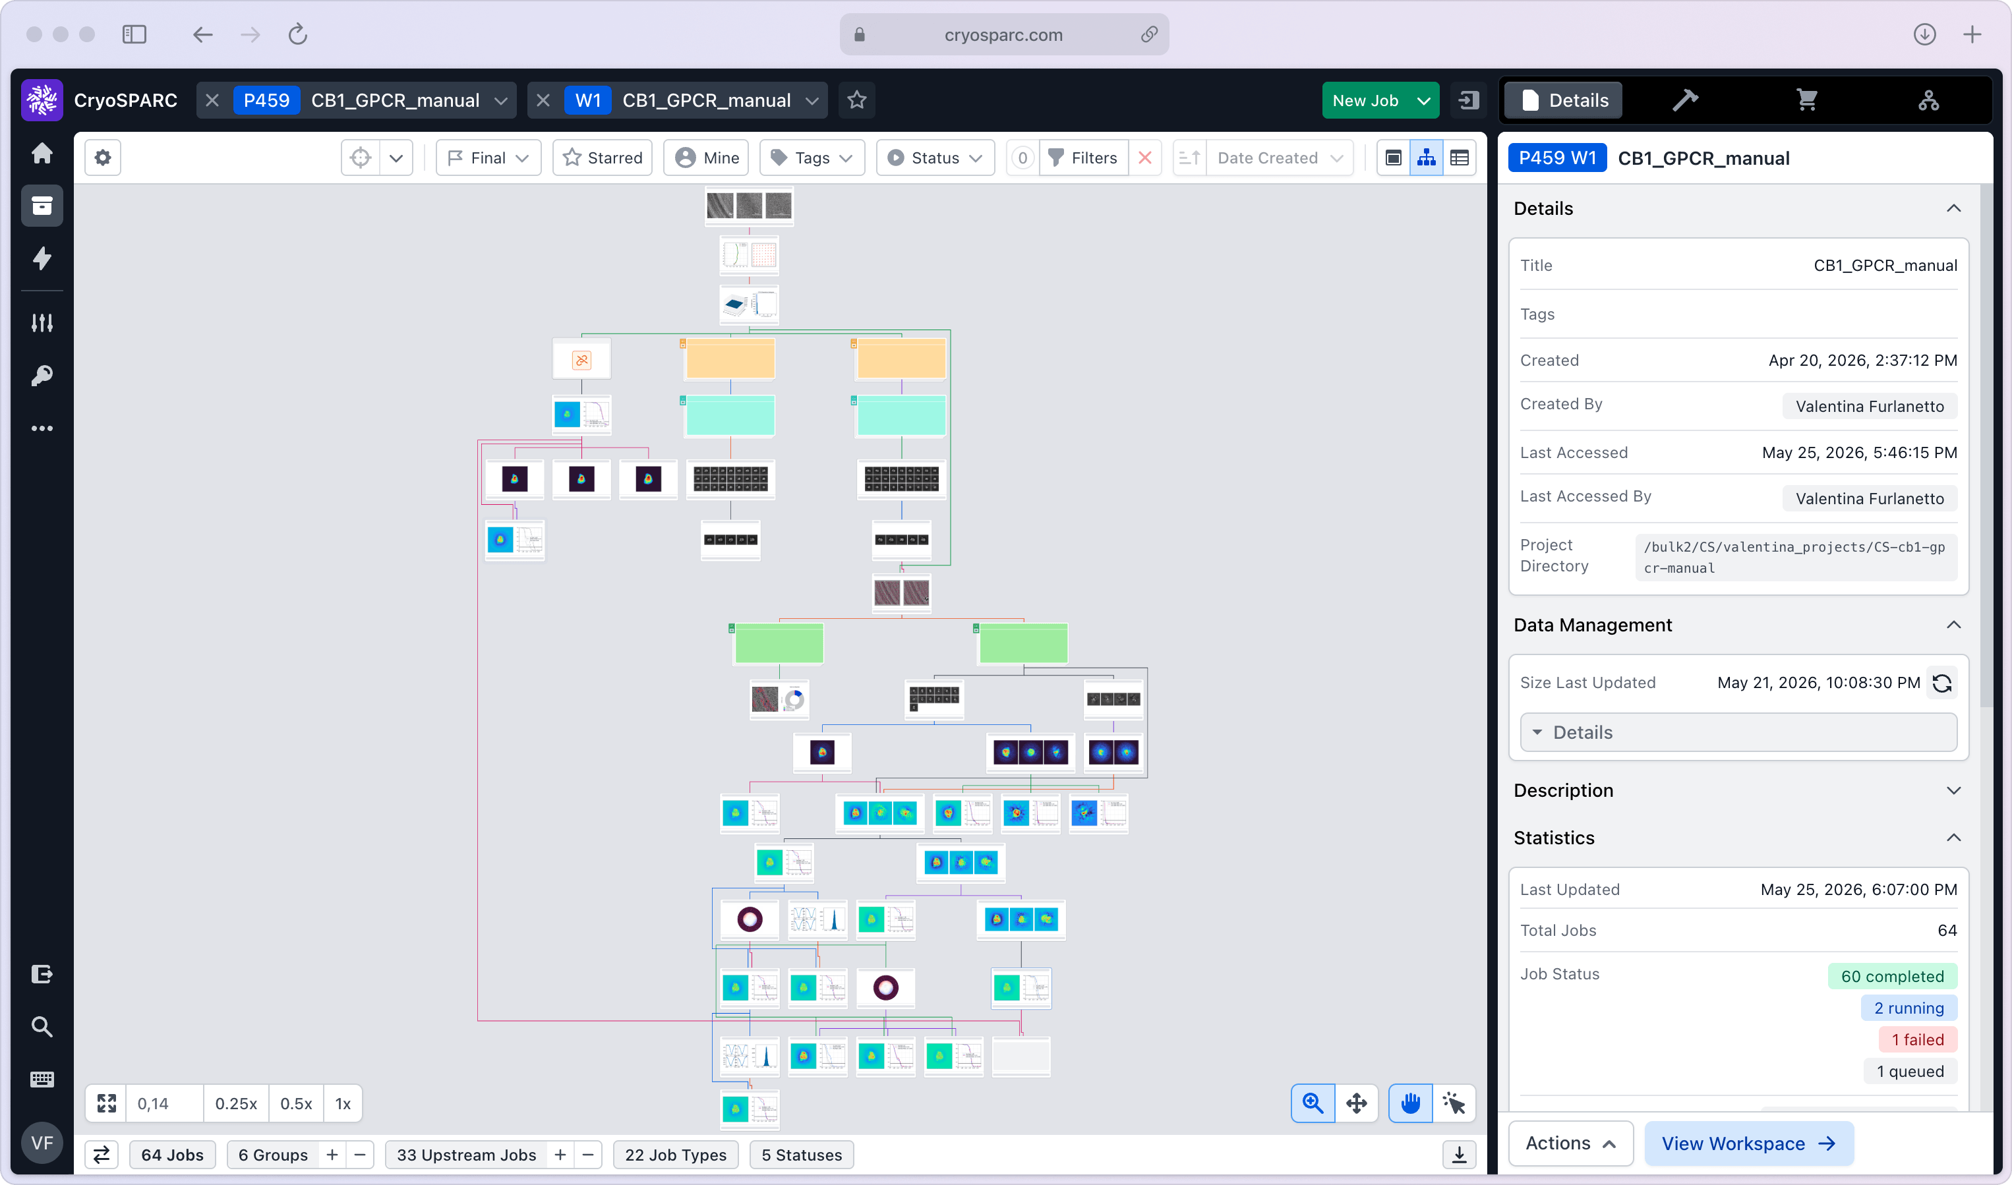This screenshot has width=2012, height=1185.
Task: Open the magnifier Search icon in sidebar
Action: tap(42, 1026)
